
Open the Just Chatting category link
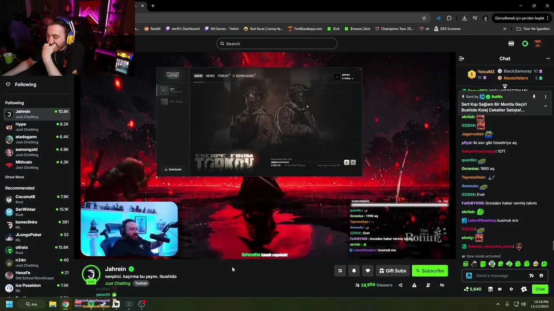(x=117, y=283)
